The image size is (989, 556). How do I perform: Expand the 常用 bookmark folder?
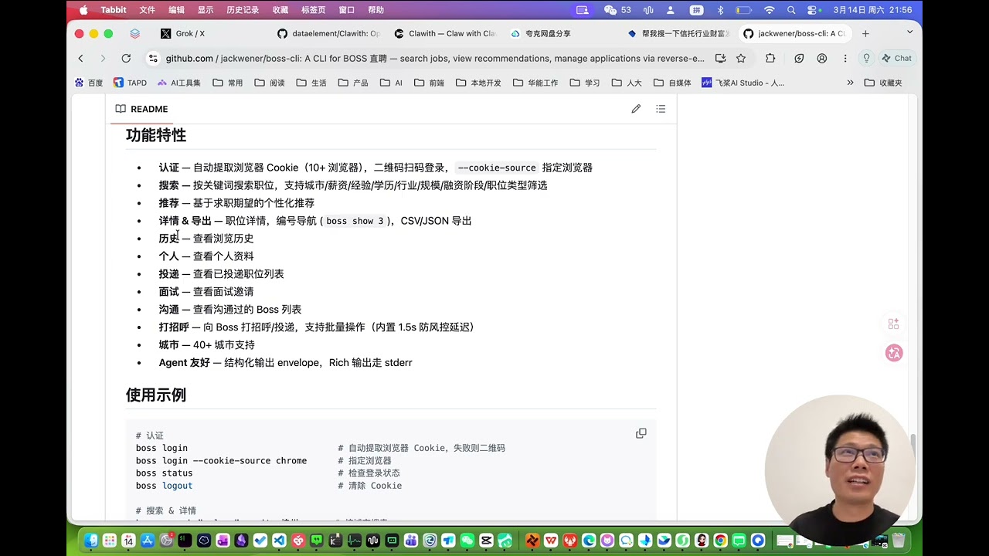click(228, 83)
